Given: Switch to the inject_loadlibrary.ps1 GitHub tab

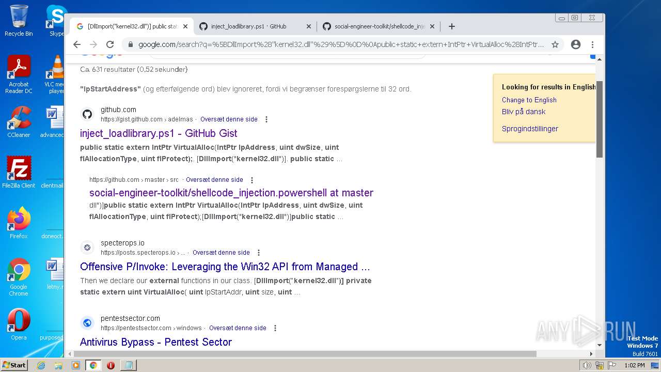Looking at the screenshot, I should pyautogui.click(x=249, y=26).
